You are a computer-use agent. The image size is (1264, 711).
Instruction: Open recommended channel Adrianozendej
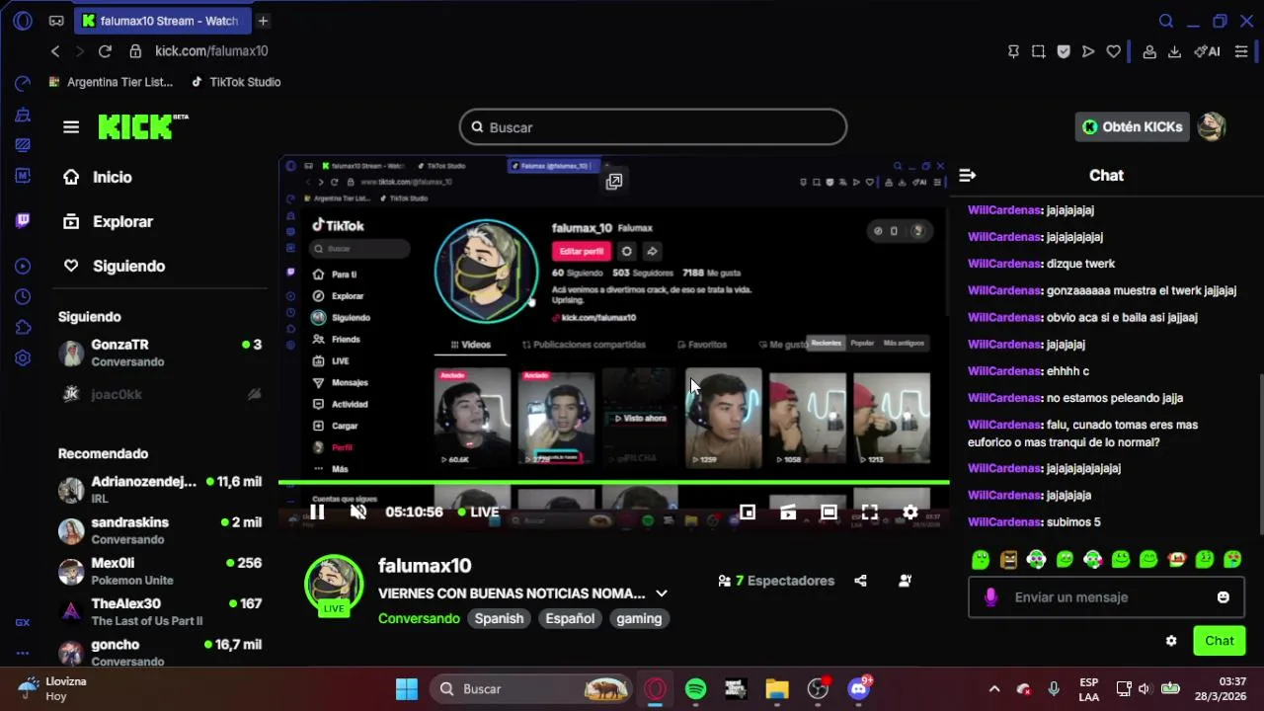point(160,489)
